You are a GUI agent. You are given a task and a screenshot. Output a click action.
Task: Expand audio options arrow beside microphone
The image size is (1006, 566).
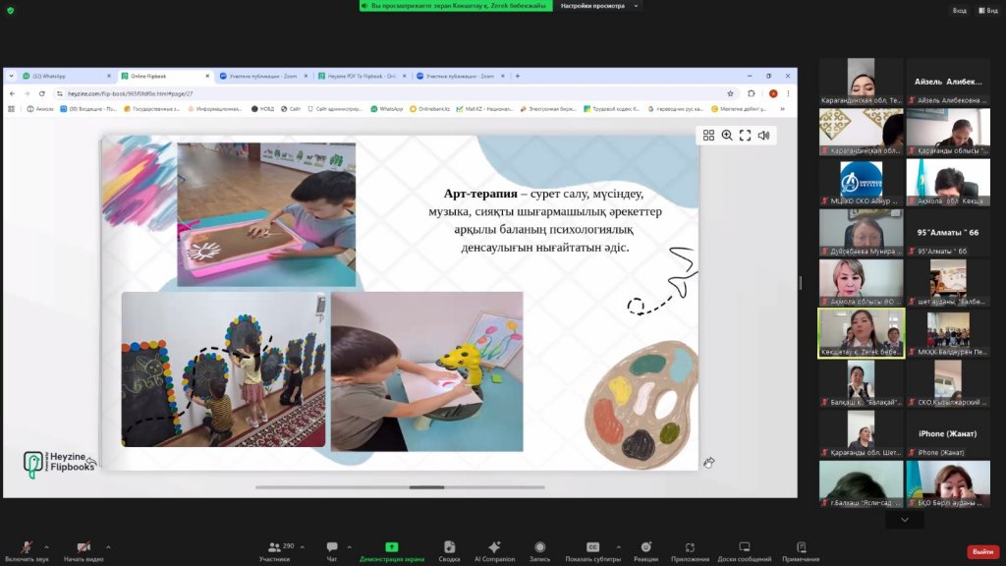pos(51,546)
